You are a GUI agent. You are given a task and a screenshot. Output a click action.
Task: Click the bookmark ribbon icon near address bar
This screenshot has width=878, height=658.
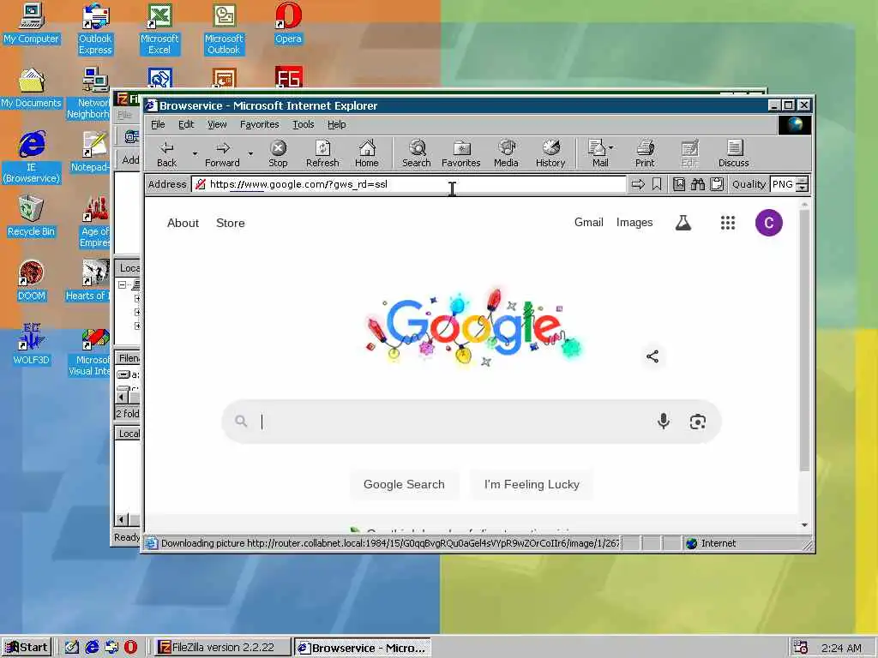pyautogui.click(x=657, y=184)
